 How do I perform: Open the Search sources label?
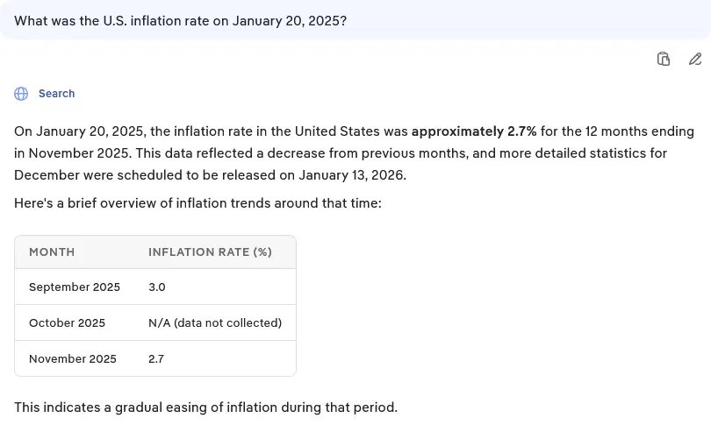coord(56,94)
